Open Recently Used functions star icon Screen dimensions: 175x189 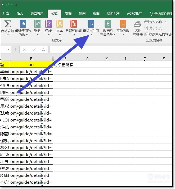coord(23,24)
